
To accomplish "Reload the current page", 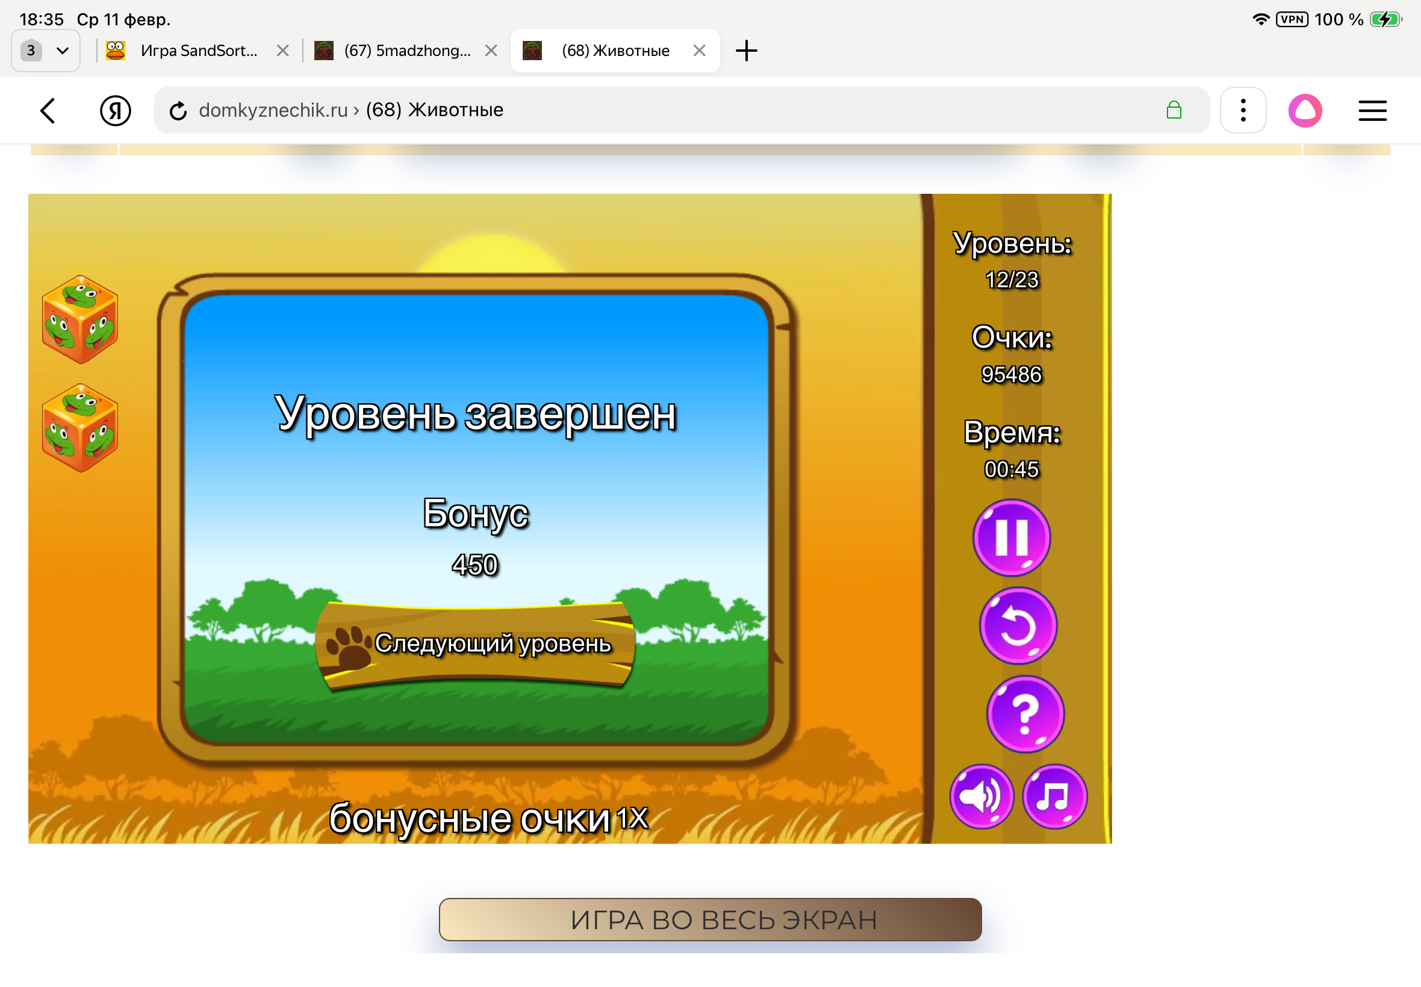I will pos(178,110).
